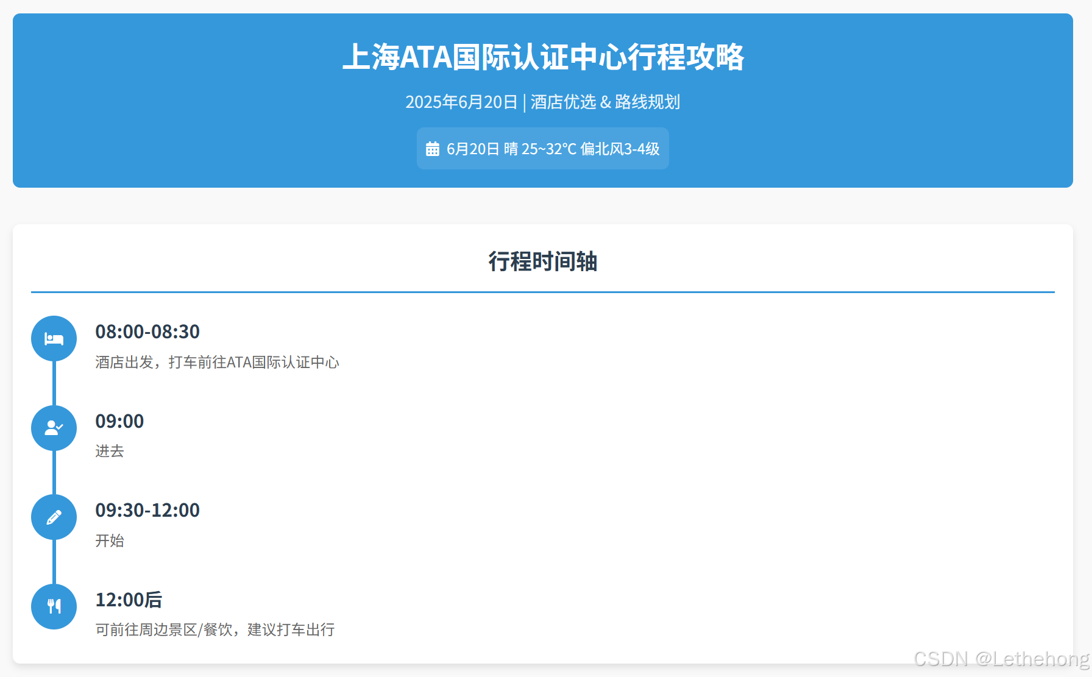
Task: Click the bed icon for hotel departure
Action: [x=54, y=339]
